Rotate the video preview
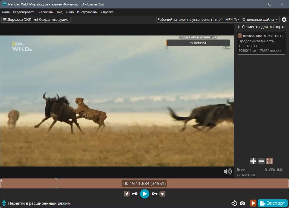This screenshot has height=208, width=289. tap(234, 203)
